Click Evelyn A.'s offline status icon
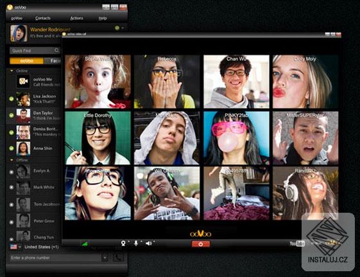Screen dimensions: 360x277 [x=12, y=172]
